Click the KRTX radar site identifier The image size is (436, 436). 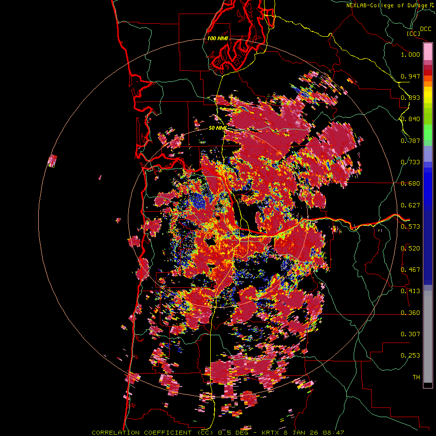[271, 433]
